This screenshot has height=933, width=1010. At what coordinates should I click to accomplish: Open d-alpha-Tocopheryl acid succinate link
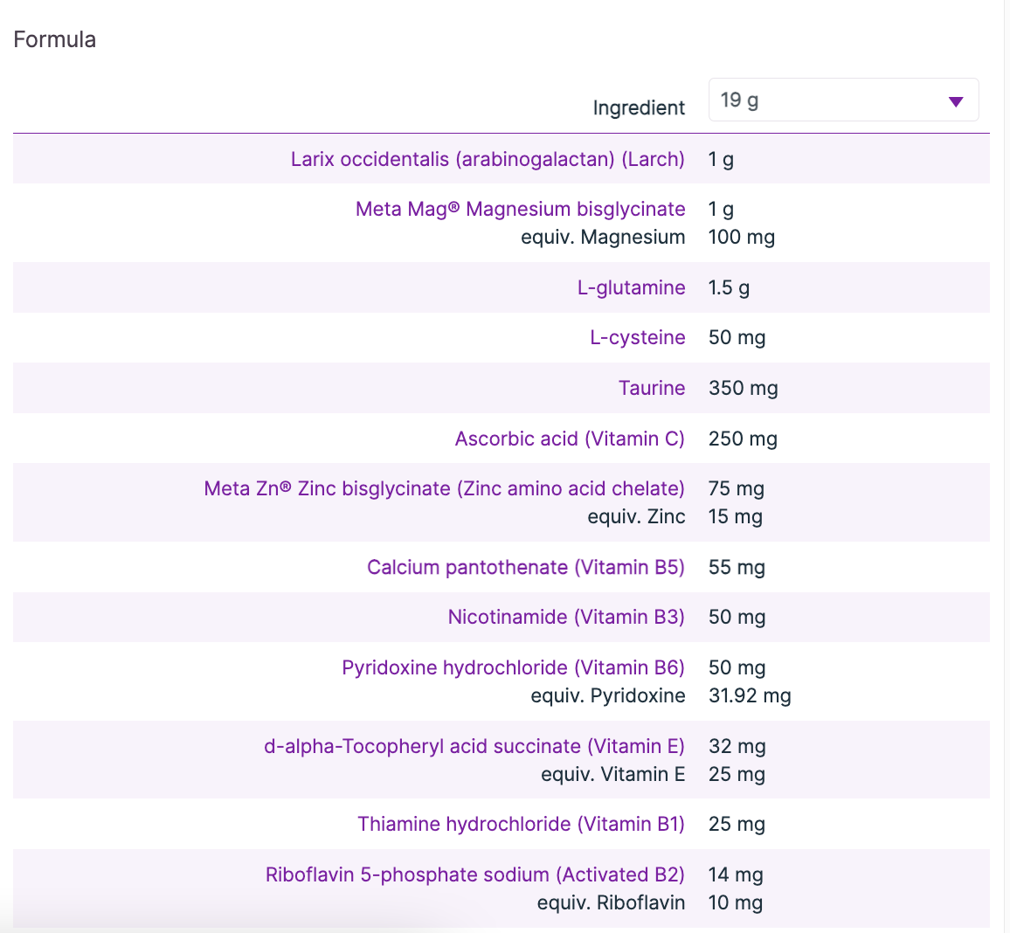coord(474,746)
